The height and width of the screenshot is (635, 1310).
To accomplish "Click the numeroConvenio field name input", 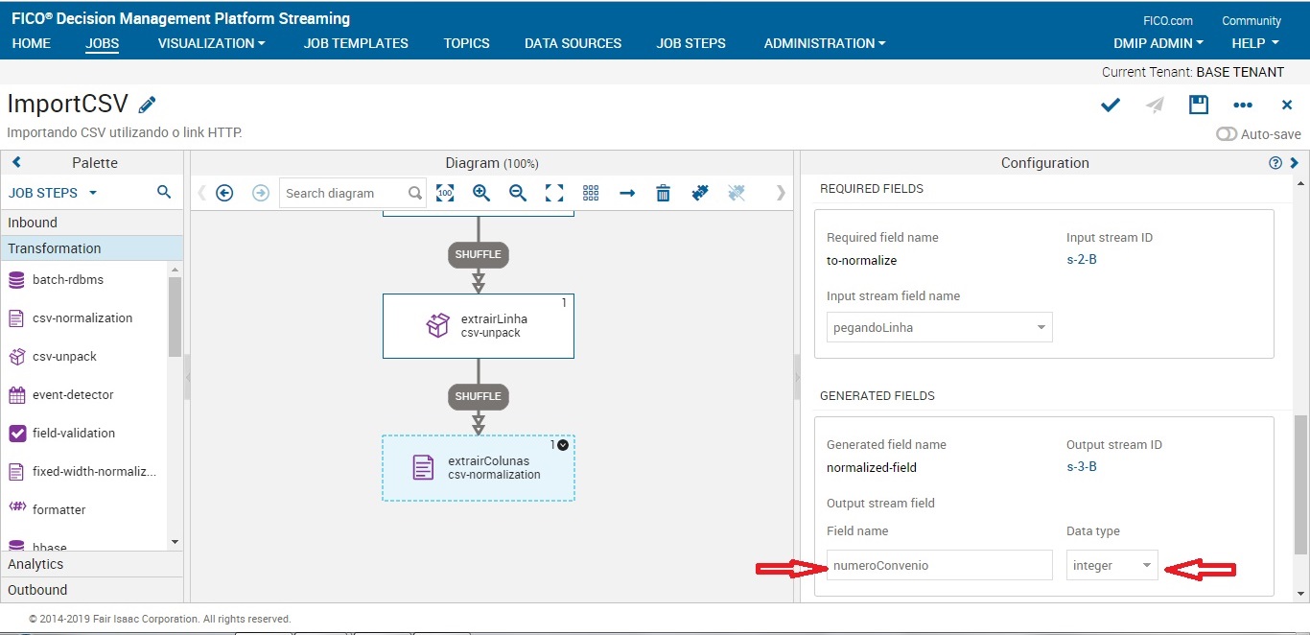I will coord(938,565).
